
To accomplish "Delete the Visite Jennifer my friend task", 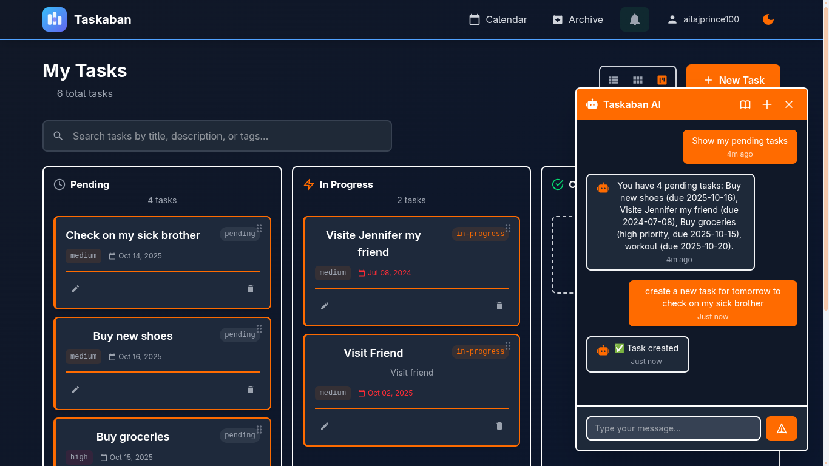I will (x=499, y=306).
